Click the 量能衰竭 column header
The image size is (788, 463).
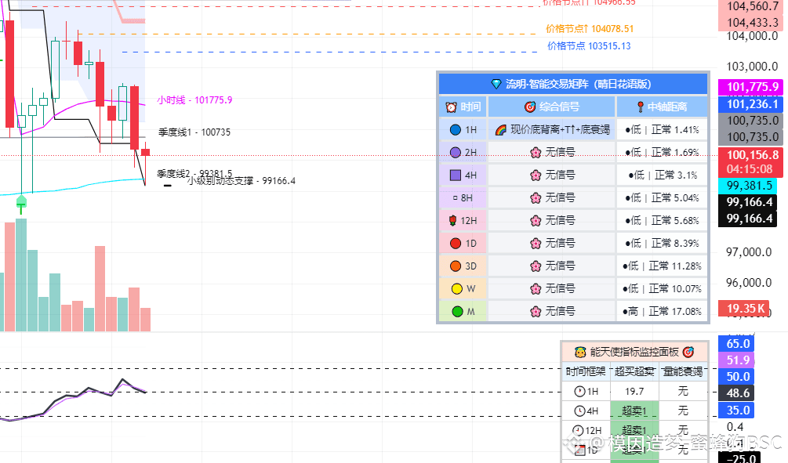tap(682, 371)
